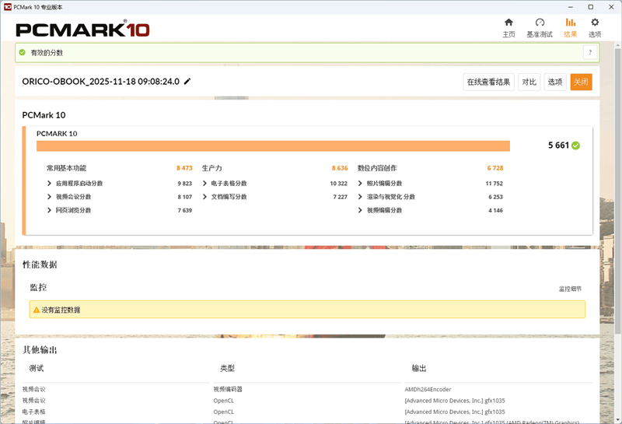Open the 监控细节 link

point(570,289)
